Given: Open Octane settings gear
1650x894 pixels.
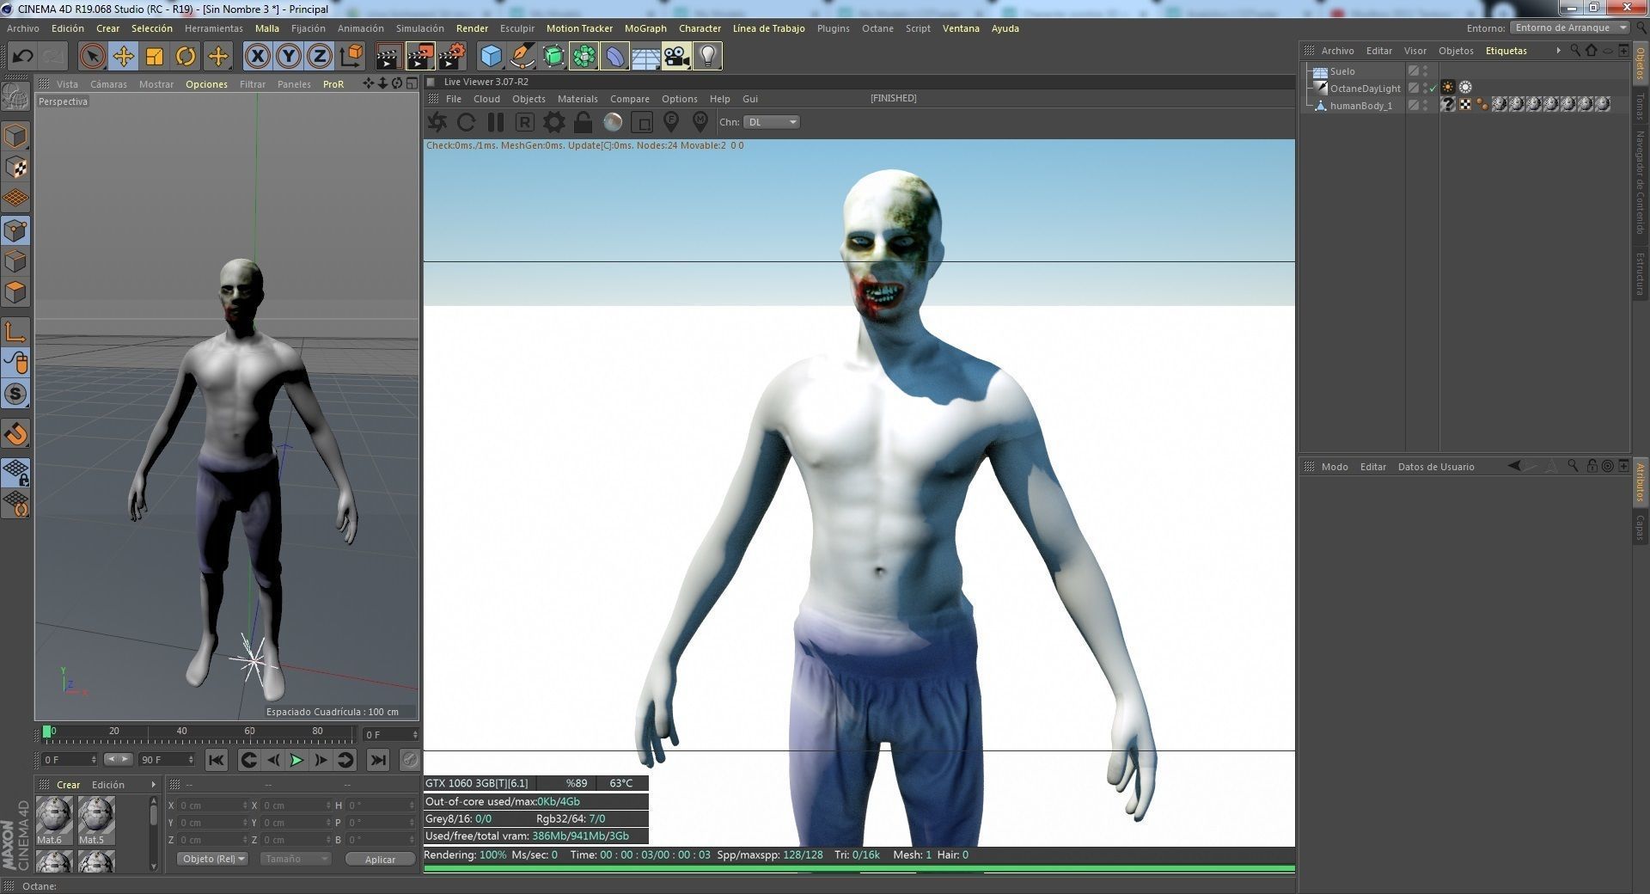Looking at the screenshot, I should pyautogui.click(x=554, y=122).
